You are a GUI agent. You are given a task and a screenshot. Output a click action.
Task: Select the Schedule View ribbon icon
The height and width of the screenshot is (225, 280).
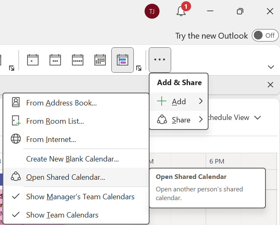coord(123,60)
